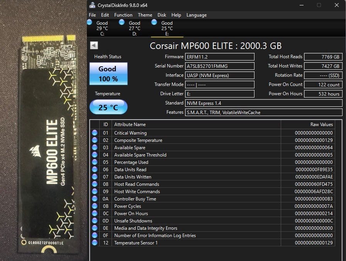Click raw value 00000000000064

(314, 147)
